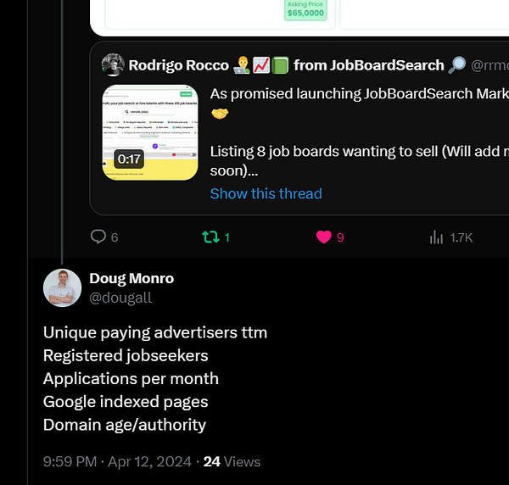509x485 pixels.
Task: Click the Show this thread link
Action: (x=266, y=193)
